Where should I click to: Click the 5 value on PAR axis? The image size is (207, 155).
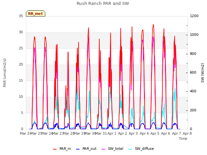pos(22,113)
